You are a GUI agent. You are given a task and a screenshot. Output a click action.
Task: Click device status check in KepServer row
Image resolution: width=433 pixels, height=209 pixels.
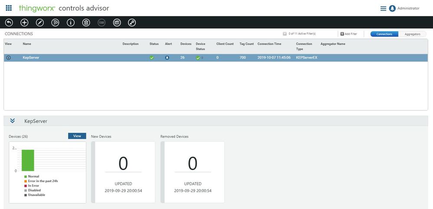[198, 58]
